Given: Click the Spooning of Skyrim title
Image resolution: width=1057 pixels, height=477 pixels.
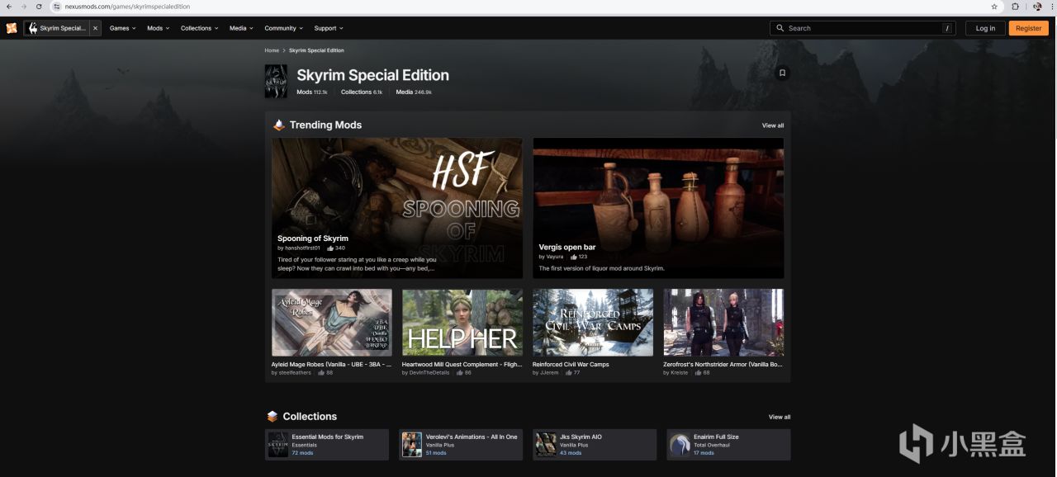Looking at the screenshot, I should (x=313, y=238).
